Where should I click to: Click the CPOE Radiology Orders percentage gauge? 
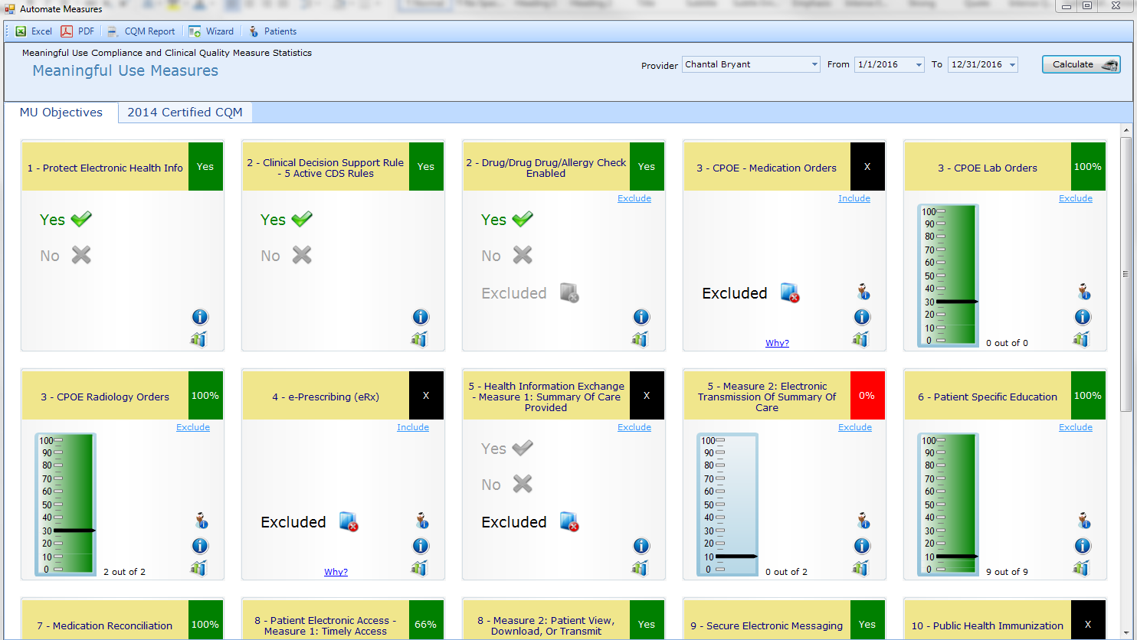click(66, 504)
